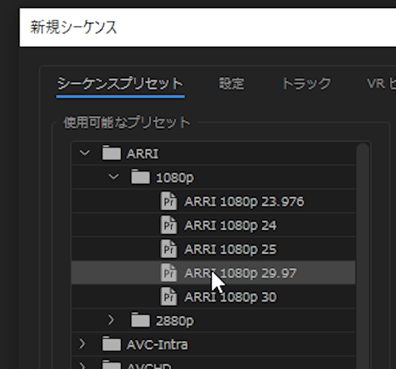Open the トラック tab
The width and height of the screenshot is (396, 369).
coord(306,83)
